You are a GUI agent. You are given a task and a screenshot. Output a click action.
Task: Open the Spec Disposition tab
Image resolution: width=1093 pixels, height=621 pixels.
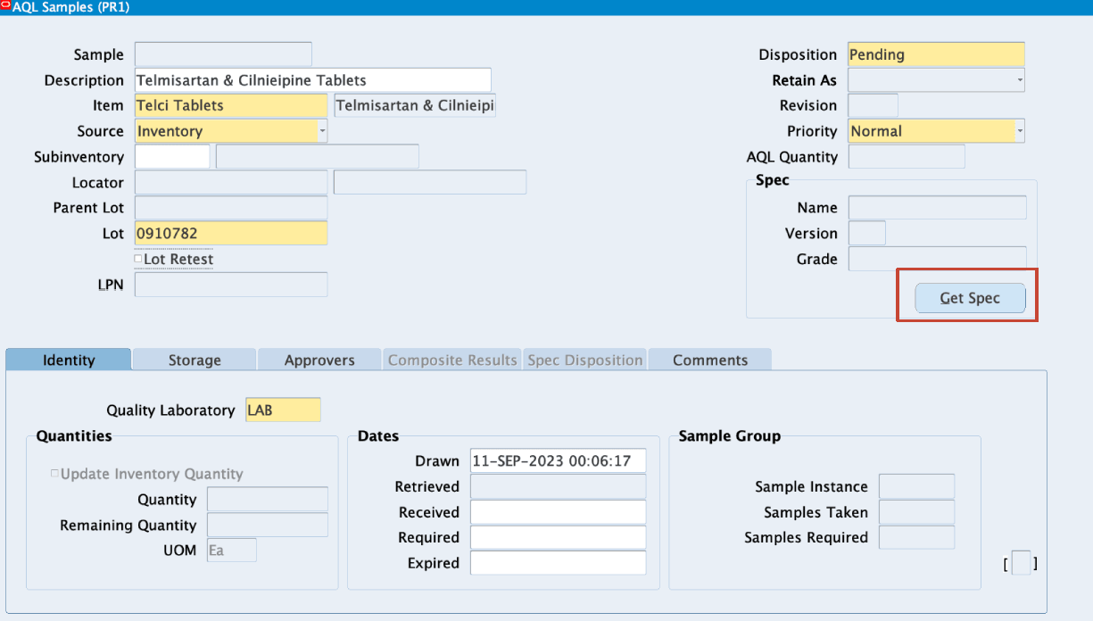tap(585, 360)
